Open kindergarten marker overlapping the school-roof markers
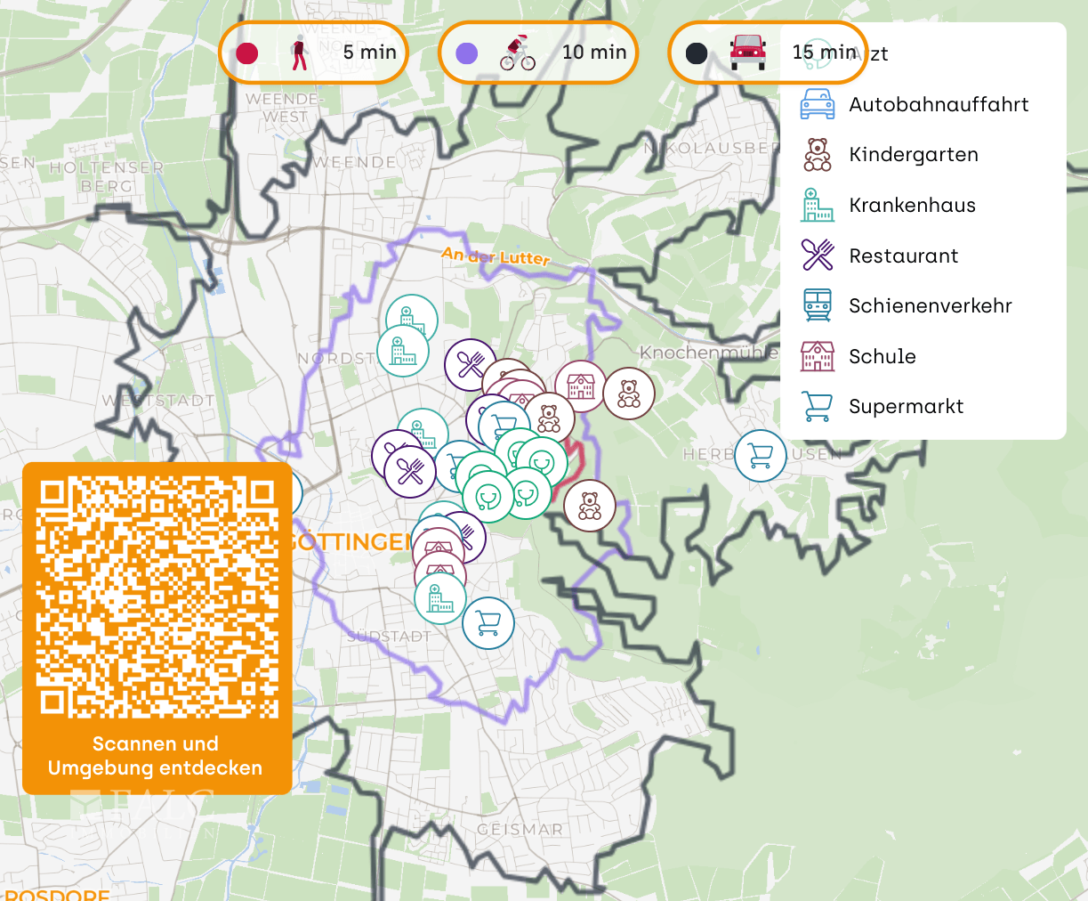Viewport: 1088px width, 901px height. 549,418
